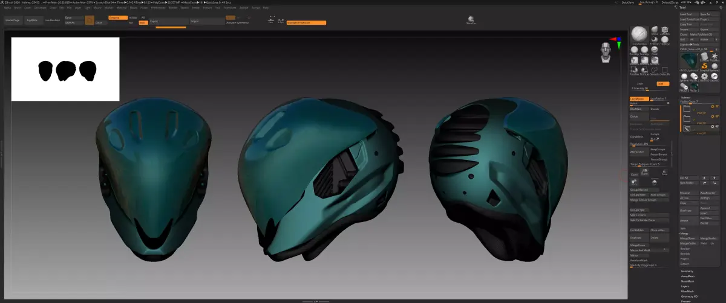The image size is (726, 303).
Task: Select the ClayBuildup brush icon
Action: (639, 35)
